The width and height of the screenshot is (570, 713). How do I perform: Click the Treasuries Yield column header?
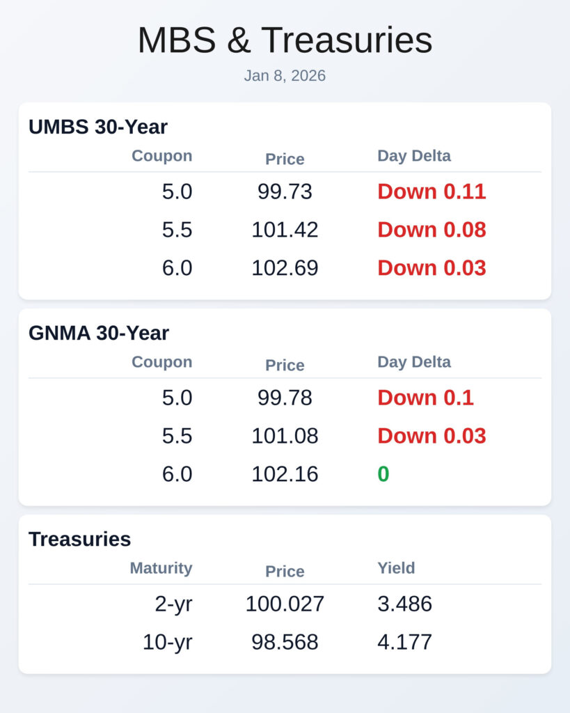click(x=396, y=568)
